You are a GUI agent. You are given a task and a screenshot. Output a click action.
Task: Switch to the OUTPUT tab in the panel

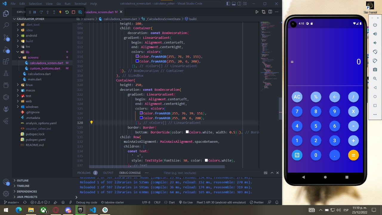(108, 173)
